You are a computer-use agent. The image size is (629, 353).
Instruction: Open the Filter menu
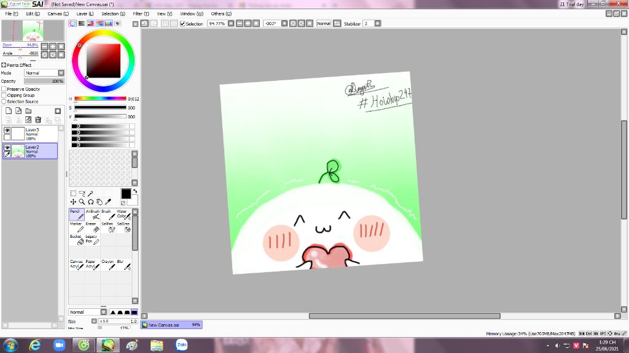[141, 13]
